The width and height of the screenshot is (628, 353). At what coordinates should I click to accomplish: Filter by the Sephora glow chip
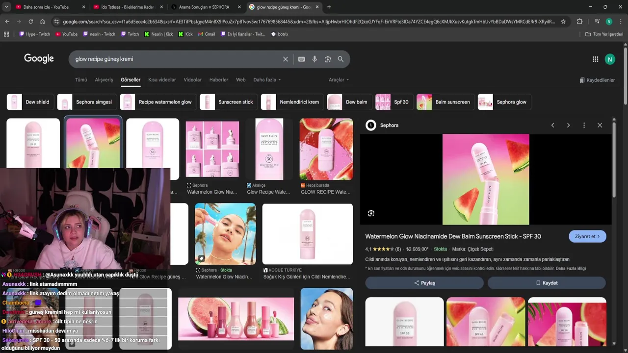(x=504, y=102)
